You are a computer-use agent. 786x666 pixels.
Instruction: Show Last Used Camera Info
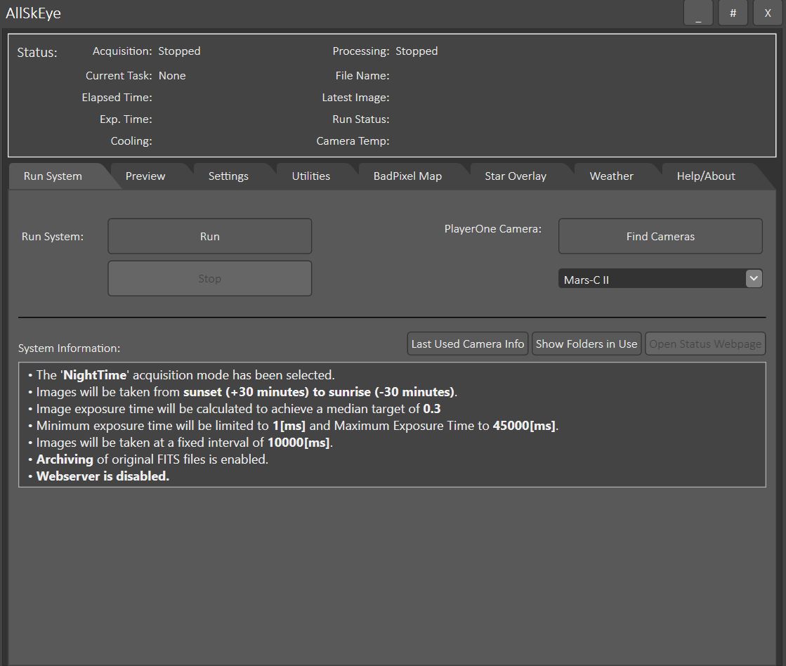[467, 344]
